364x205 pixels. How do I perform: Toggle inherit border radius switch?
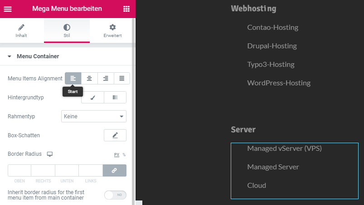115,195
